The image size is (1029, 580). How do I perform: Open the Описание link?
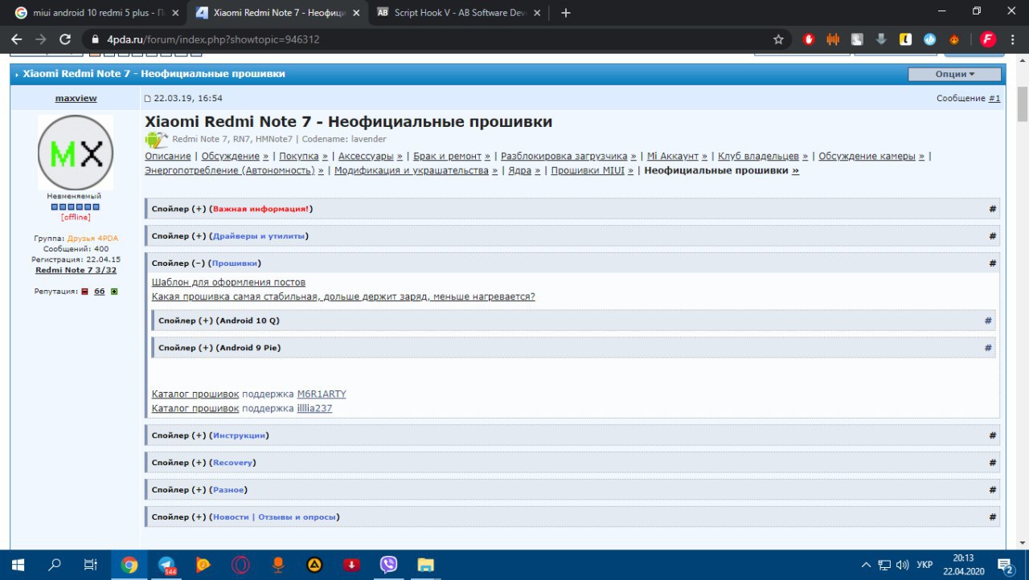click(x=168, y=156)
